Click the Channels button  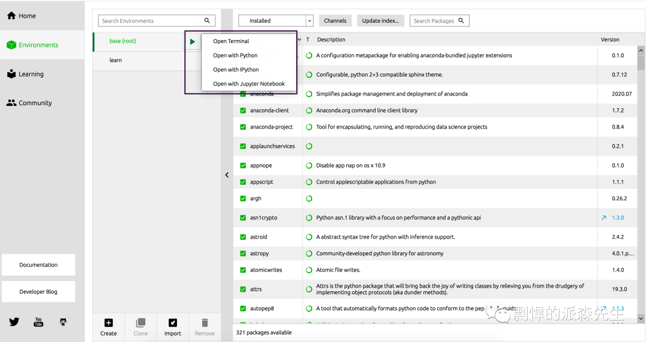[x=335, y=21]
